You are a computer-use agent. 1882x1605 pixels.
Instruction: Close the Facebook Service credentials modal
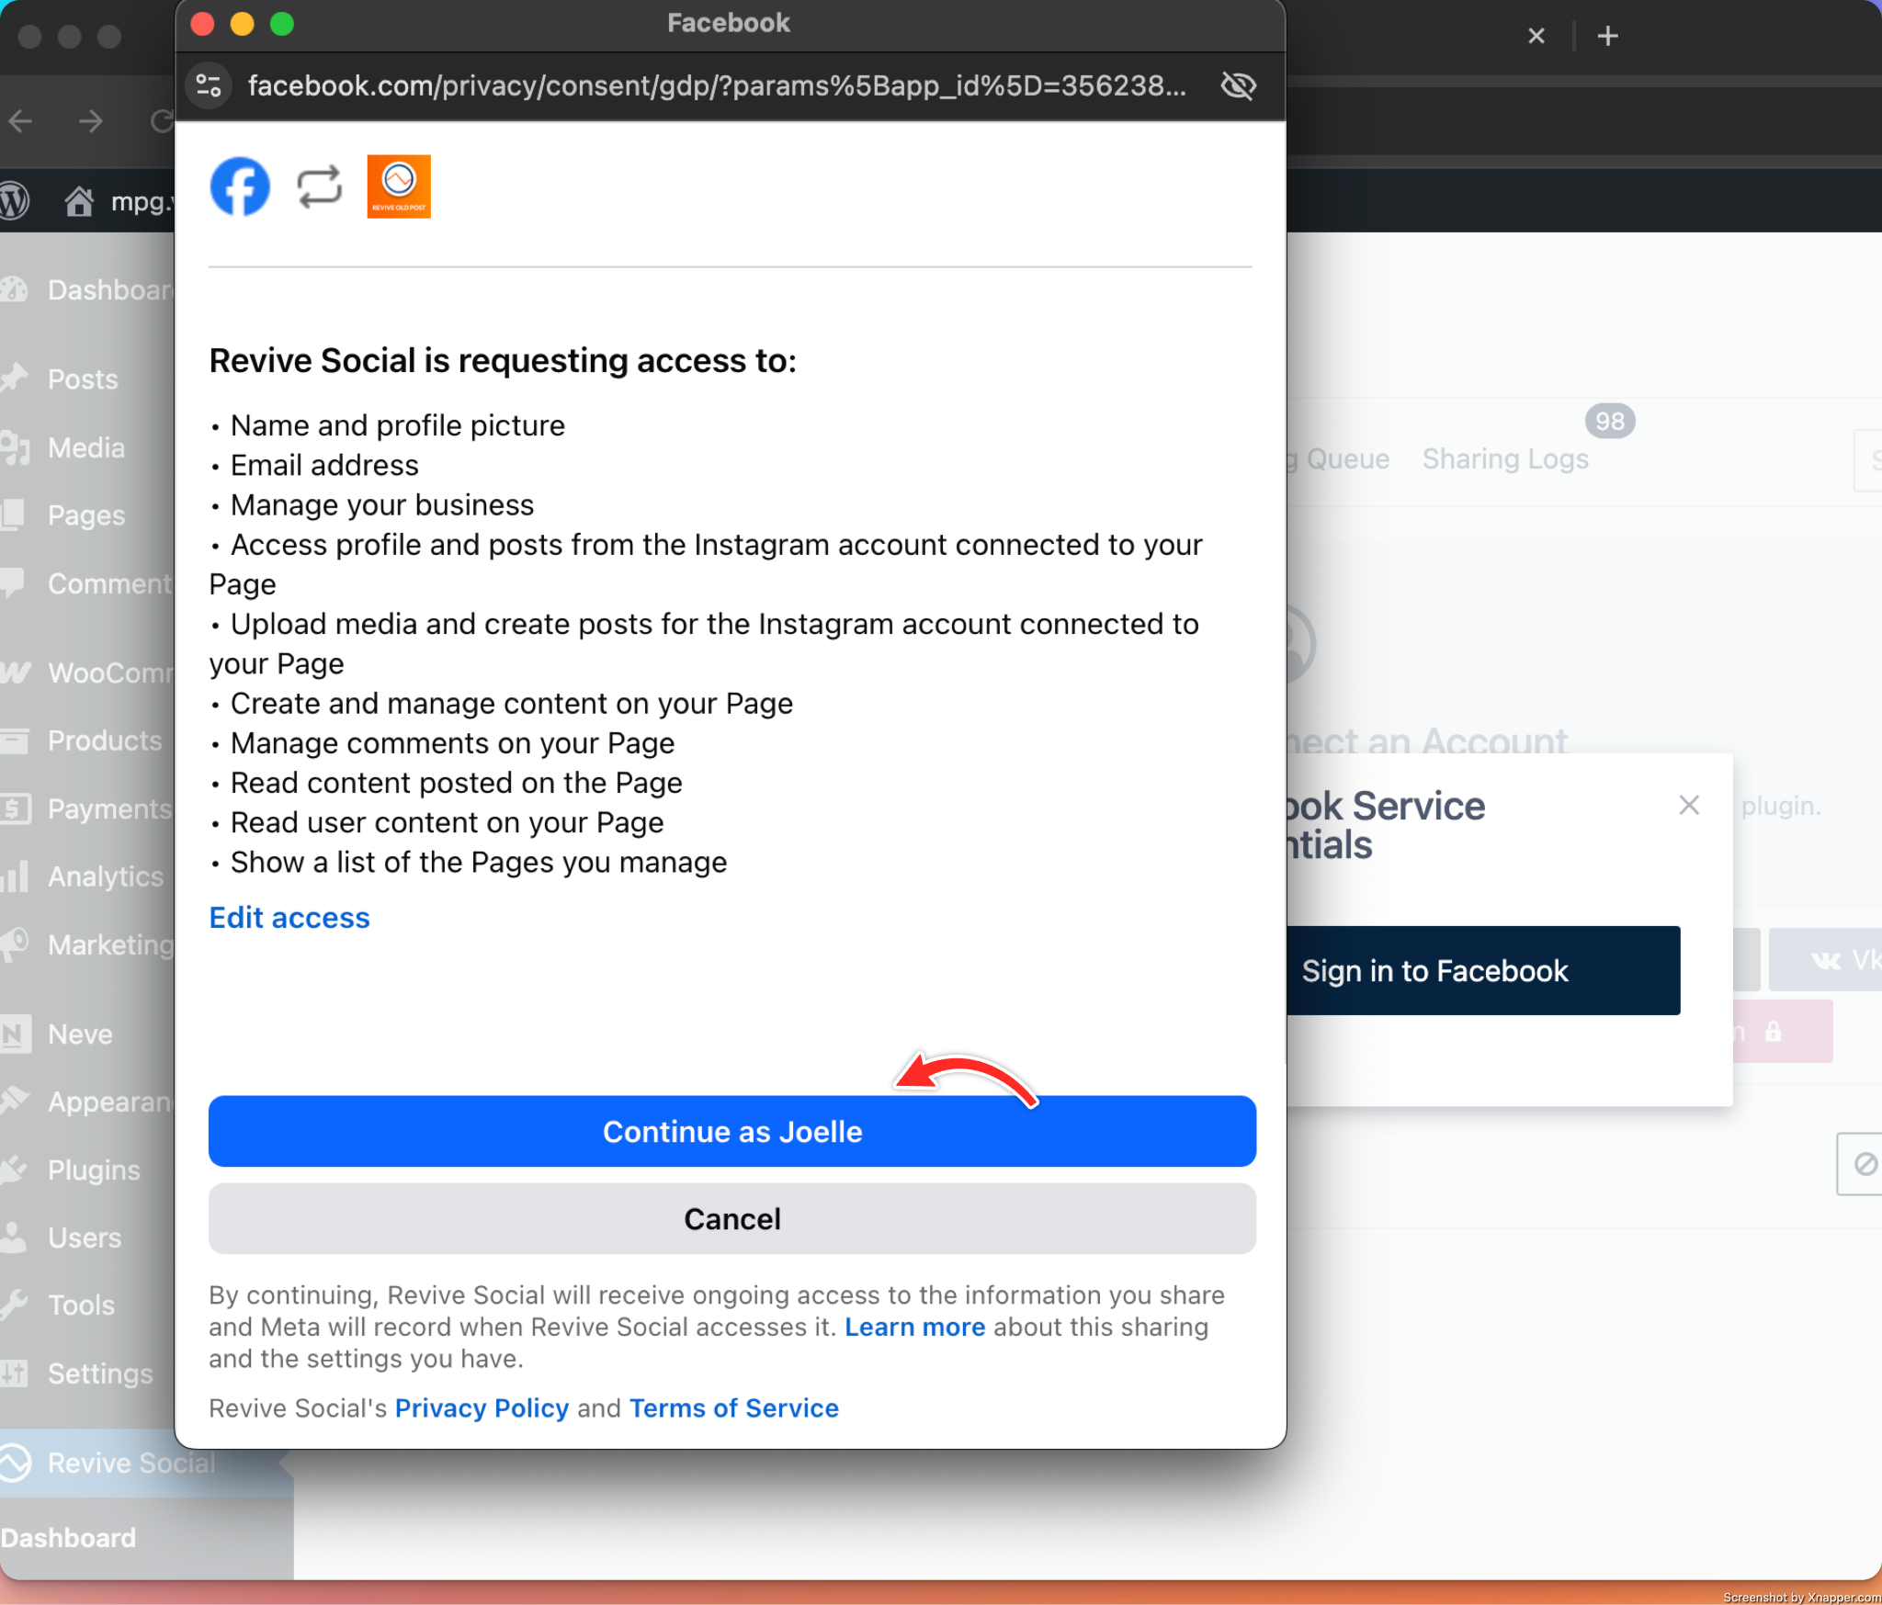[1688, 806]
